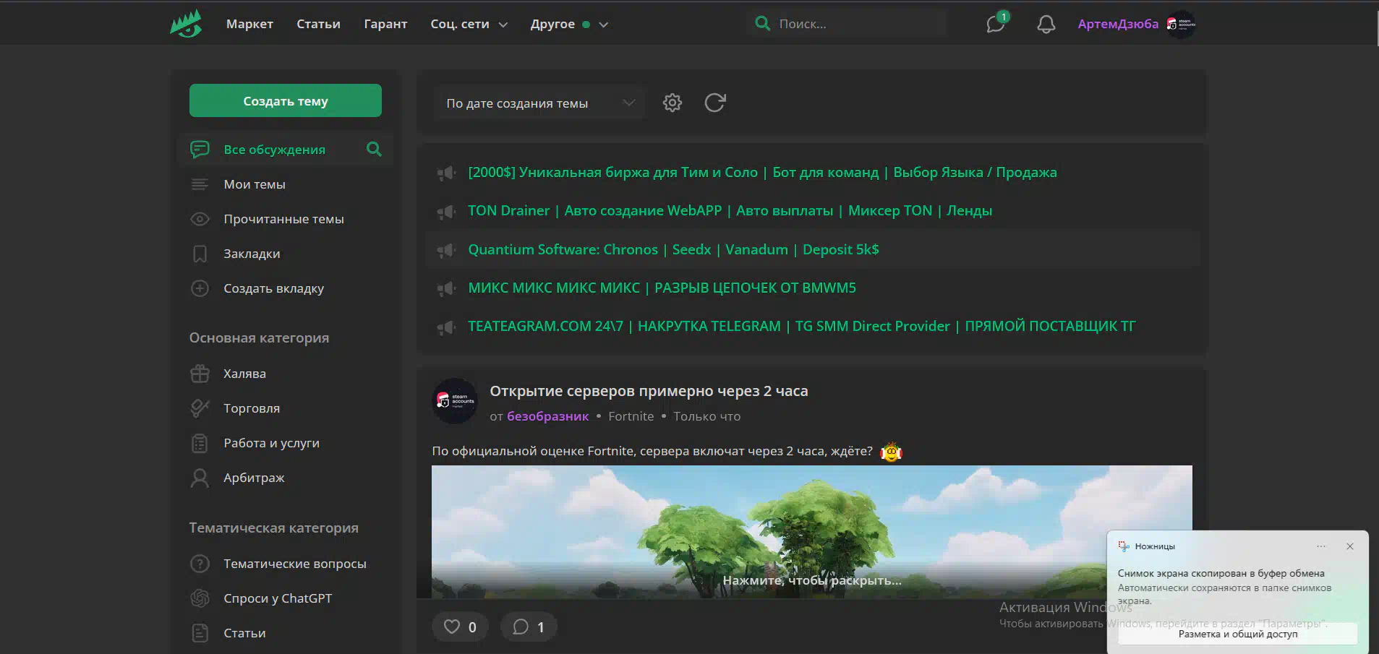This screenshot has width=1379, height=654.
Task: Open sort dropdown 'По дате создания темы'
Action: (x=539, y=103)
